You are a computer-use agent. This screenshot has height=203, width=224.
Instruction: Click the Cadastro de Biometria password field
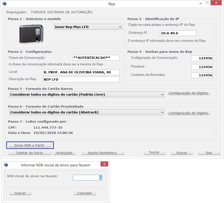pos(202,75)
